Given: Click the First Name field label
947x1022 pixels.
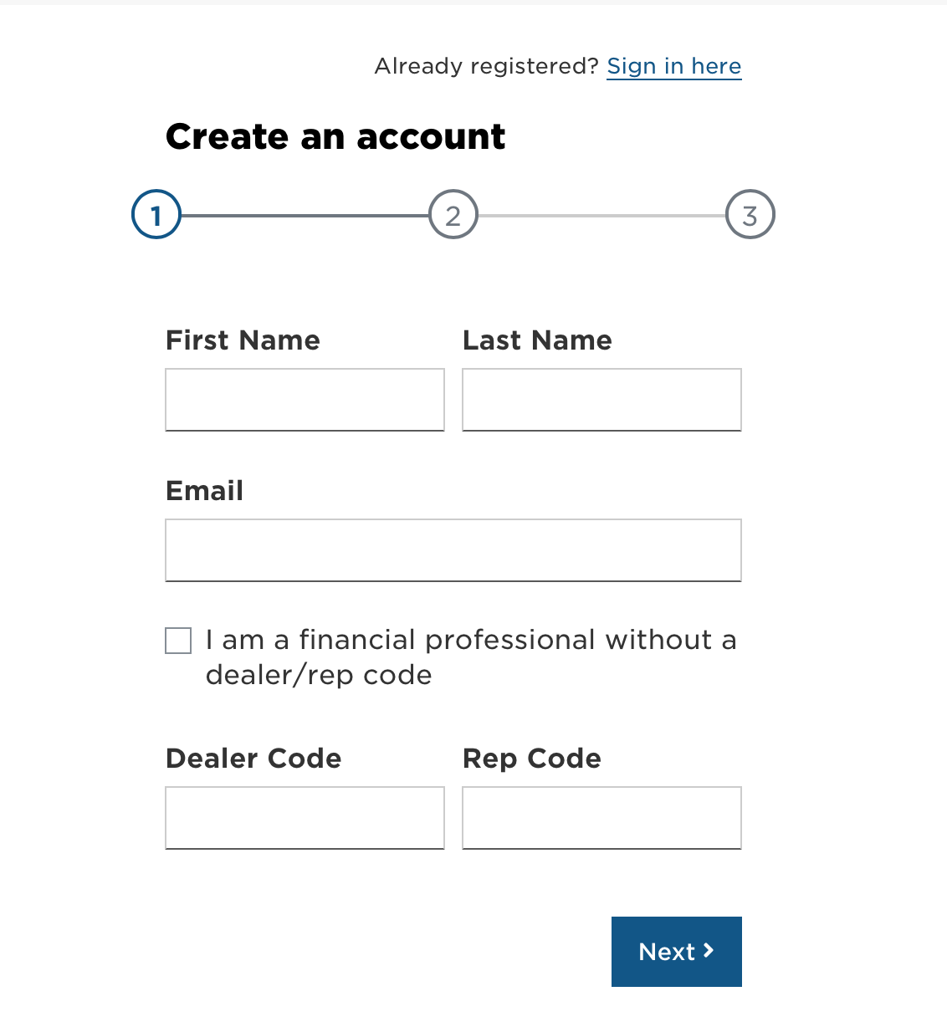Looking at the screenshot, I should pyautogui.click(x=243, y=340).
